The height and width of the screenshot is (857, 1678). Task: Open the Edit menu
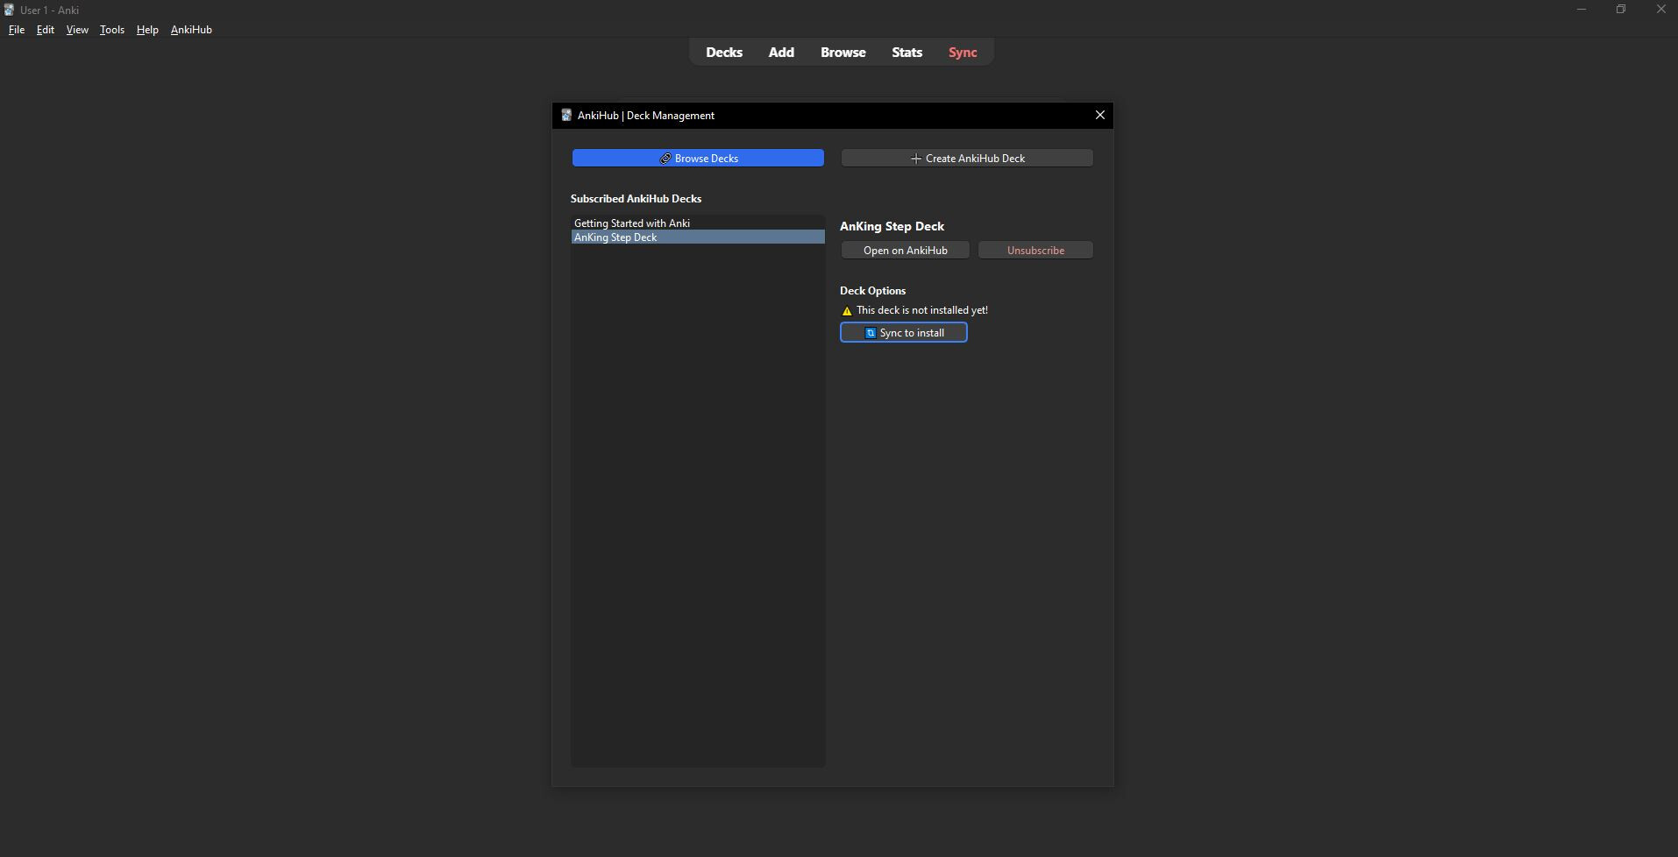pos(46,30)
